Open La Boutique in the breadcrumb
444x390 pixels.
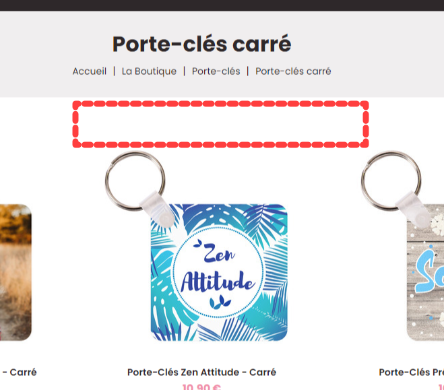pyautogui.click(x=149, y=71)
